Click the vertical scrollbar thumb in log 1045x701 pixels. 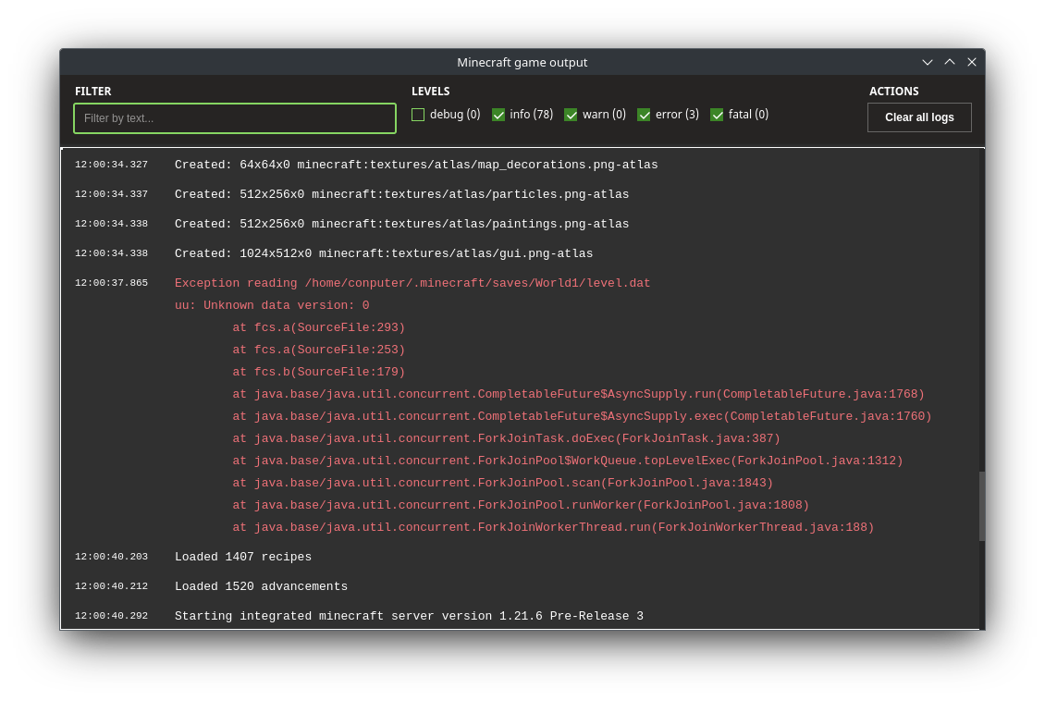click(982, 506)
